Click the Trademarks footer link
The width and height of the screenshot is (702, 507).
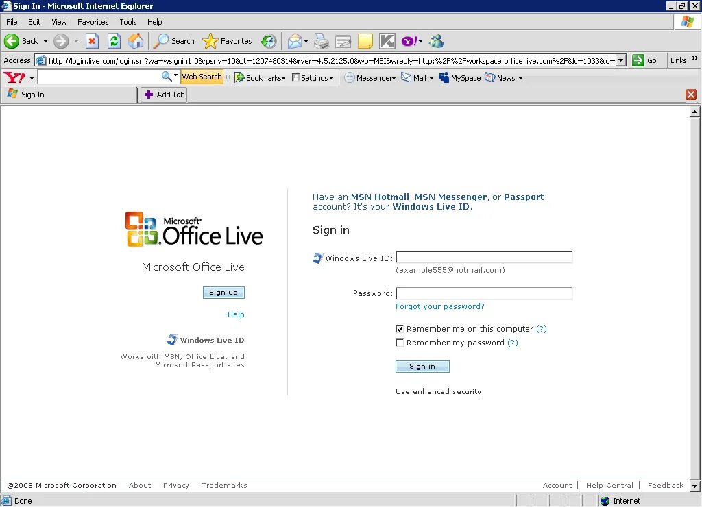224,486
